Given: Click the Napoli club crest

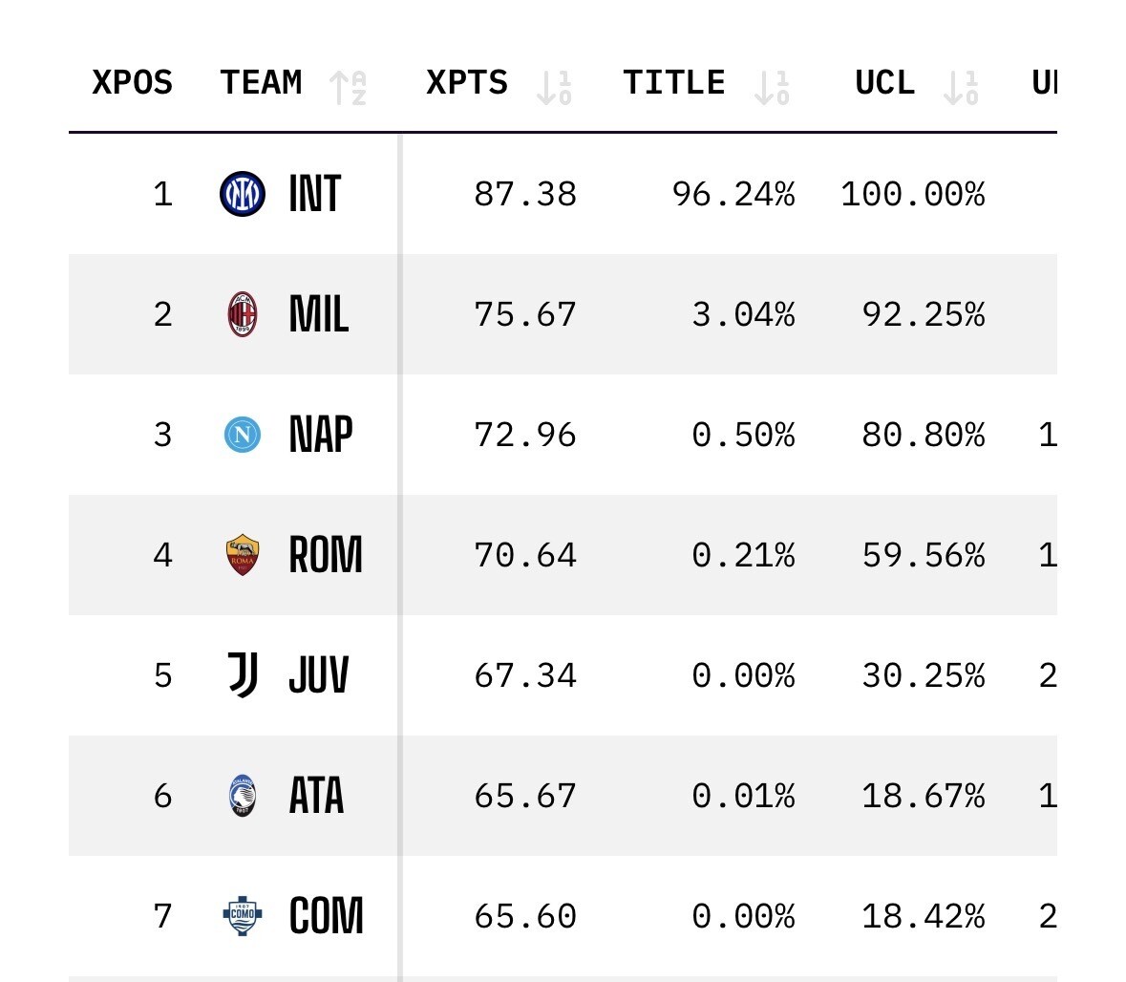Looking at the screenshot, I should point(243,435).
